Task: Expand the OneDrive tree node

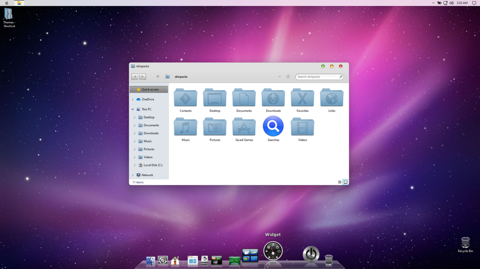Action: coord(133,100)
